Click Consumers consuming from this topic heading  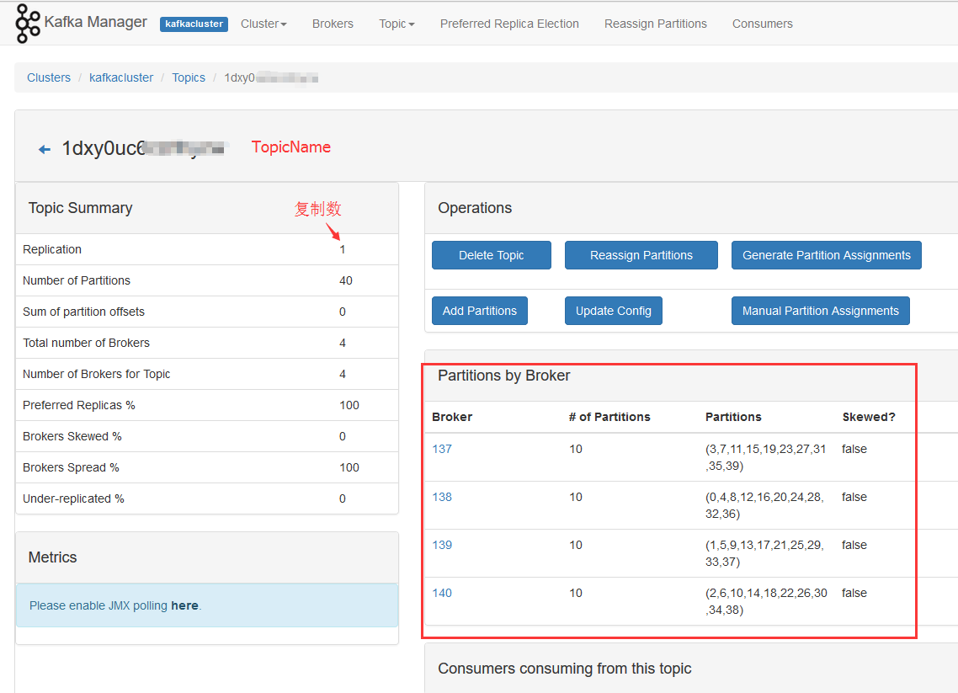(x=565, y=669)
